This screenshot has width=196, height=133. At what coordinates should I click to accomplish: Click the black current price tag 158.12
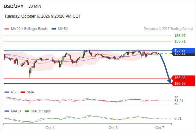(x=183, y=54)
